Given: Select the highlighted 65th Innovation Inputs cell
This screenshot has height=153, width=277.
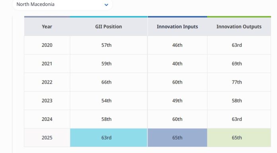Looking at the screenshot, I should pyautogui.click(x=178, y=138).
